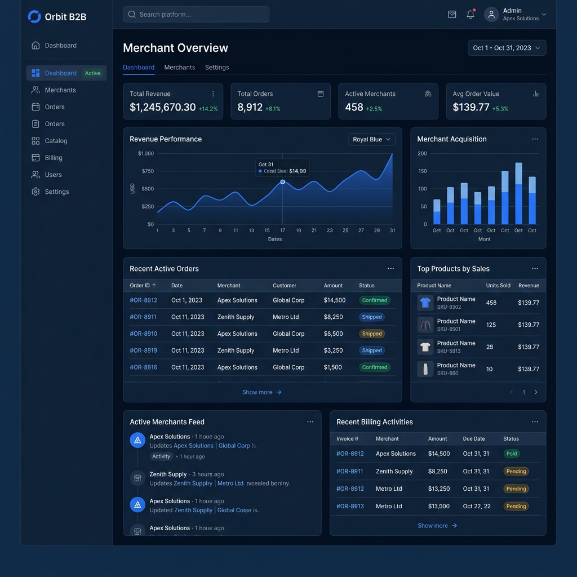The width and height of the screenshot is (577, 577).
Task: Open Active Merchants Feed more options
Action: (x=310, y=421)
